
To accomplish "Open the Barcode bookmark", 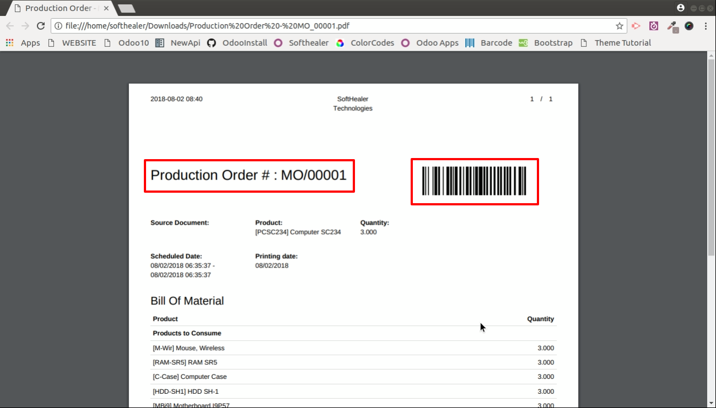I will pos(489,43).
